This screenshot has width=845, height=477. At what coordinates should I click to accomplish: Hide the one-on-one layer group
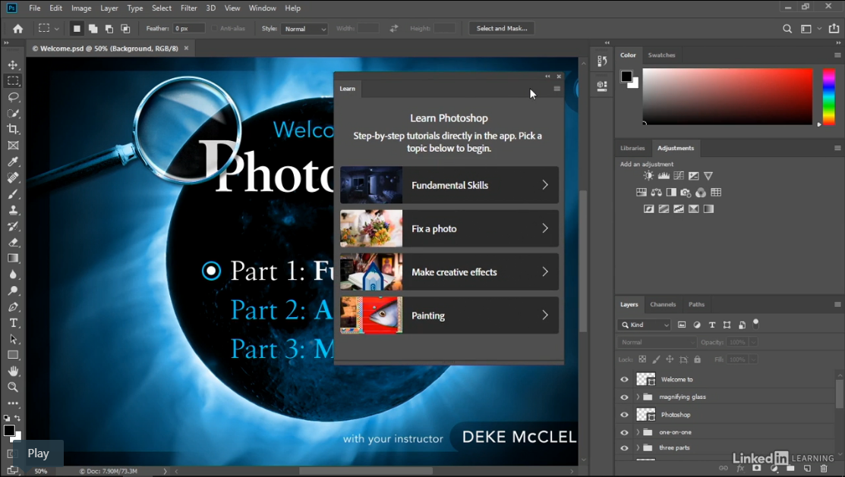tap(625, 432)
